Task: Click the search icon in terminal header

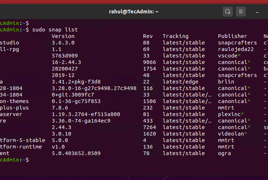Action: click(227, 12)
